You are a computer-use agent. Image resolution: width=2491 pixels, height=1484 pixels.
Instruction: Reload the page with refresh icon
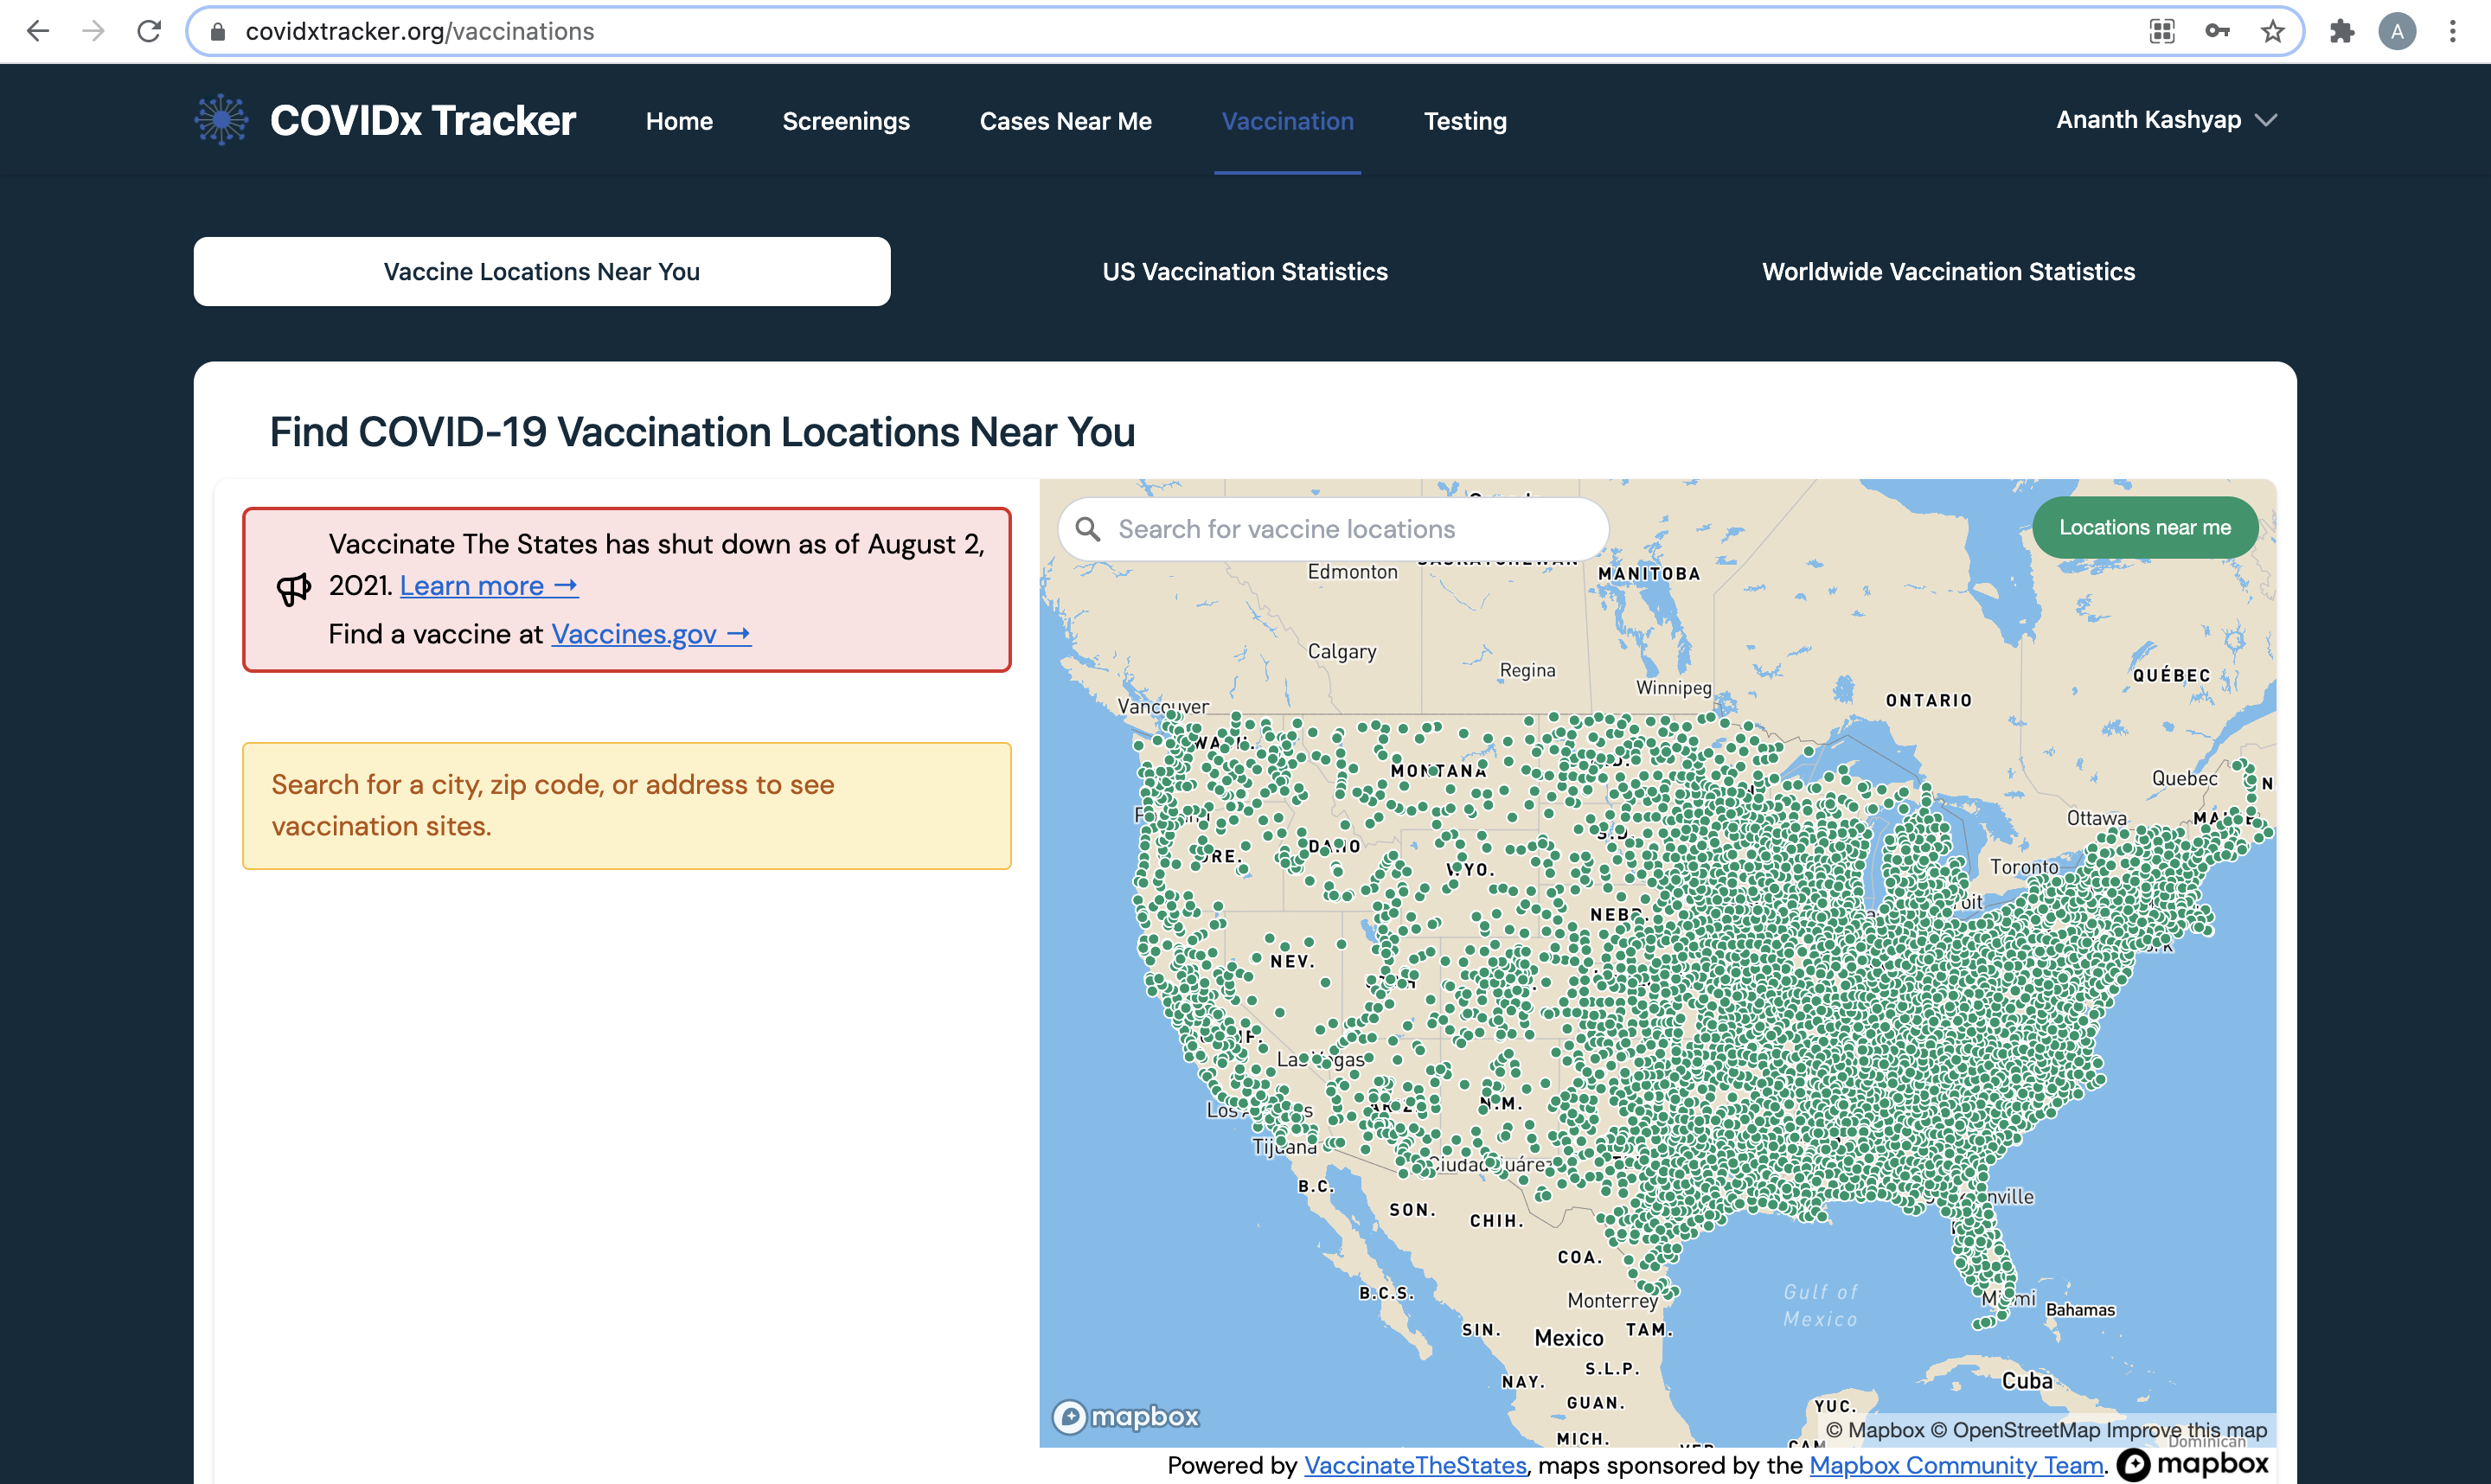coord(149,31)
